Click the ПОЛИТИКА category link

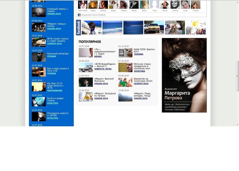point(139,71)
